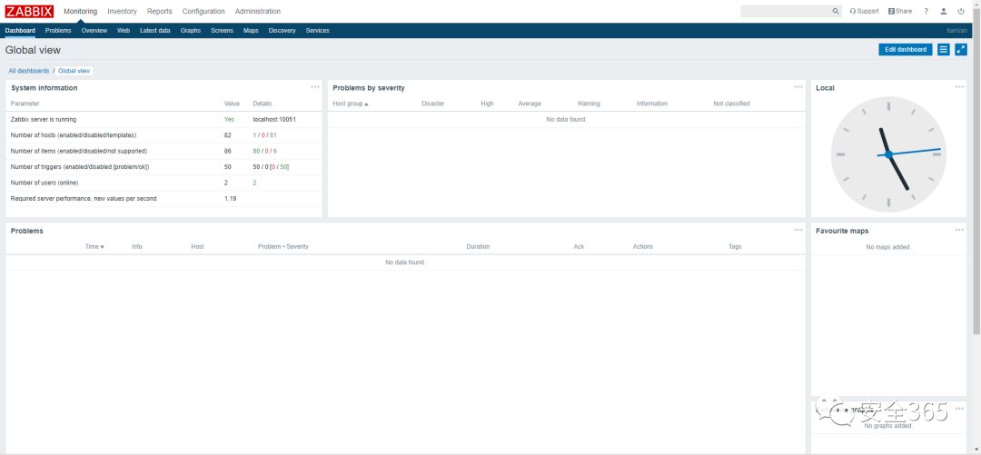Open Local clock widget options menu
Image resolution: width=981 pixels, height=455 pixels.
click(959, 87)
